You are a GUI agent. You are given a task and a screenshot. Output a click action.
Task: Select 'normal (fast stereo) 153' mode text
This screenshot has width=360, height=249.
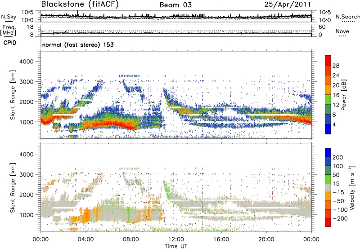click(78, 44)
